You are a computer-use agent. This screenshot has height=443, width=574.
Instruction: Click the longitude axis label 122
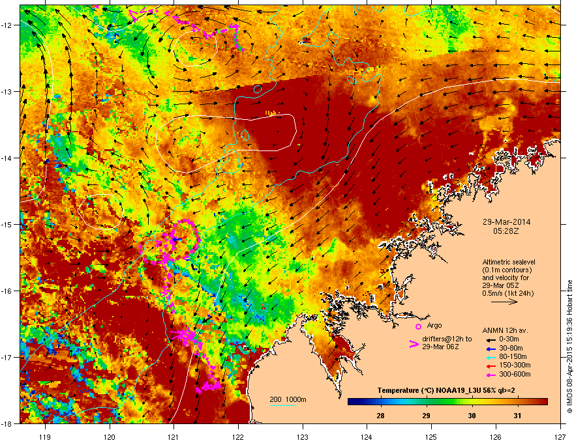pyautogui.click(x=238, y=436)
